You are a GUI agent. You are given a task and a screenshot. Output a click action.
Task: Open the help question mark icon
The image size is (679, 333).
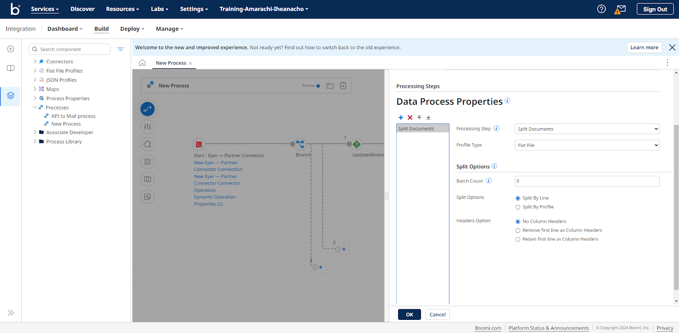point(601,9)
